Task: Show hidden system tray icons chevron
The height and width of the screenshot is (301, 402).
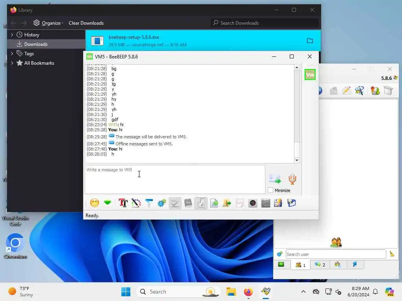Action: [x=303, y=292]
